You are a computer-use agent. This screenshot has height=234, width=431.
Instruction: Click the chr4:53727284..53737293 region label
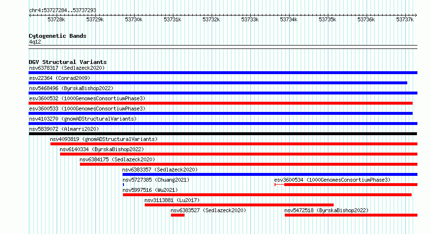(62, 10)
